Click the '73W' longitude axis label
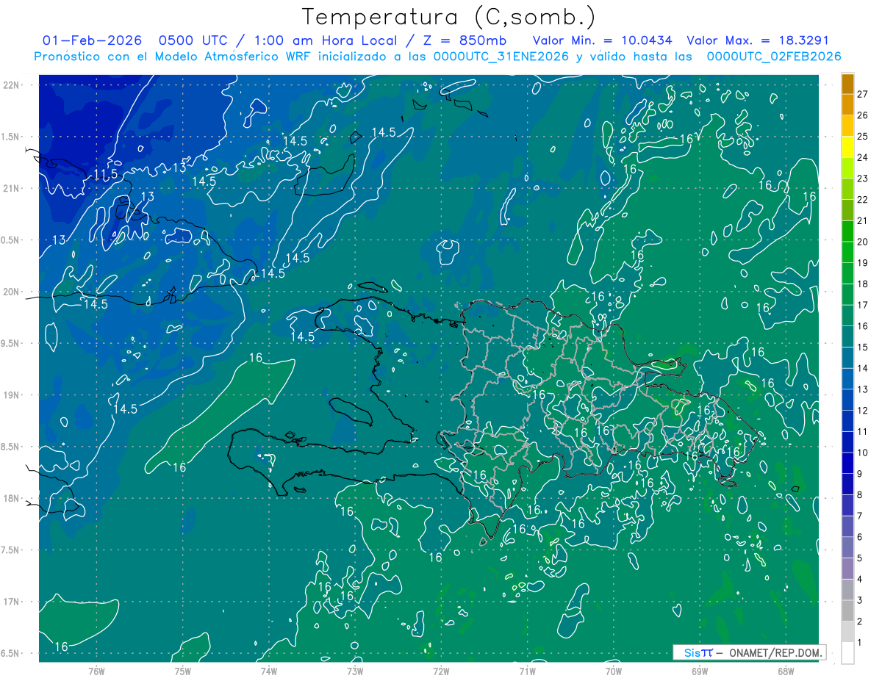Viewport: 882px width, 681px height. tap(355, 671)
